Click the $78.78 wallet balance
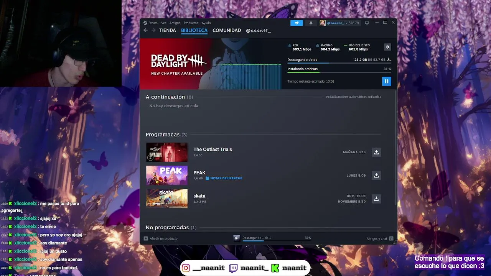This screenshot has width=491, height=276. [354, 23]
